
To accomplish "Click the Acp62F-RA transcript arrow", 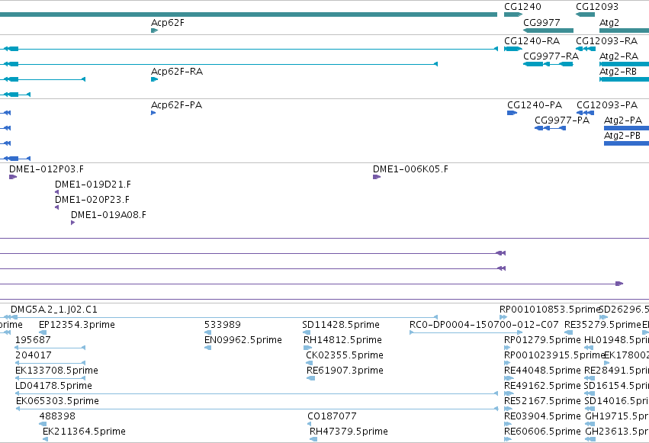I will [x=154, y=79].
